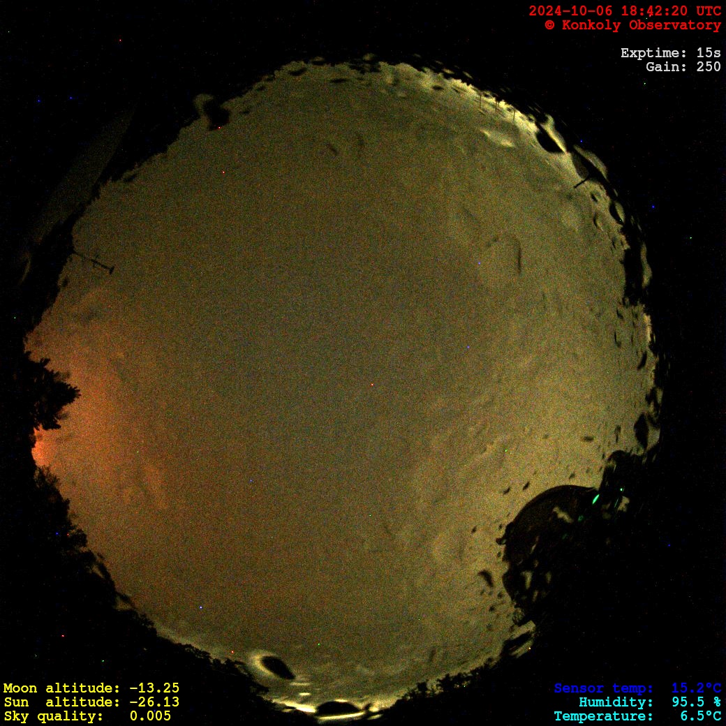
Task: Click the Sun altitude value -26.13
Action: (154, 702)
